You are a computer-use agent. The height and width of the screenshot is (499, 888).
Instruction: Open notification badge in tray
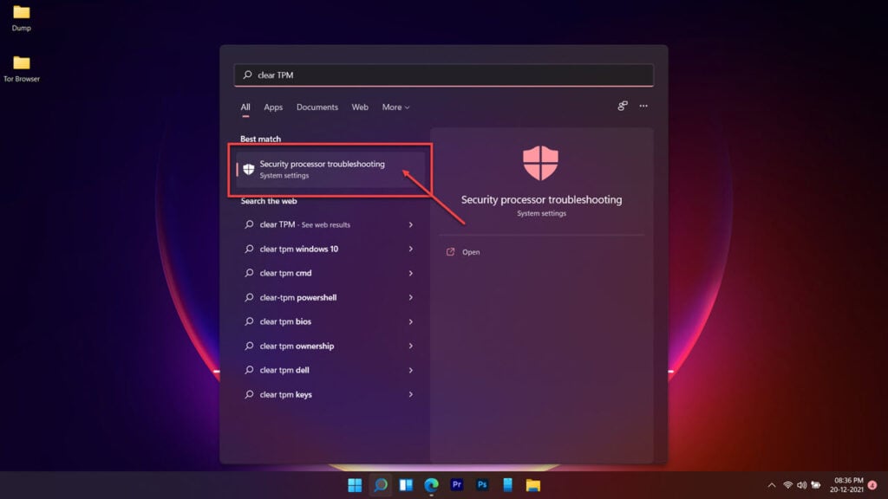point(872,485)
